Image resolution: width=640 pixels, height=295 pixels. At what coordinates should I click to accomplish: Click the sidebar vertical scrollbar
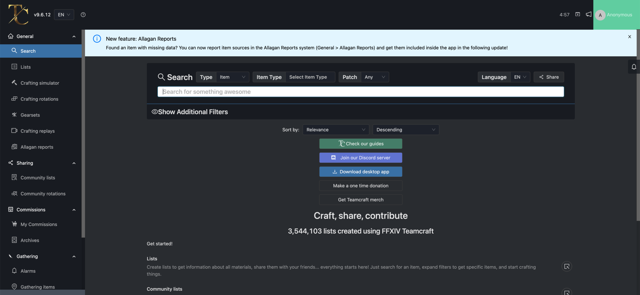point(83,133)
